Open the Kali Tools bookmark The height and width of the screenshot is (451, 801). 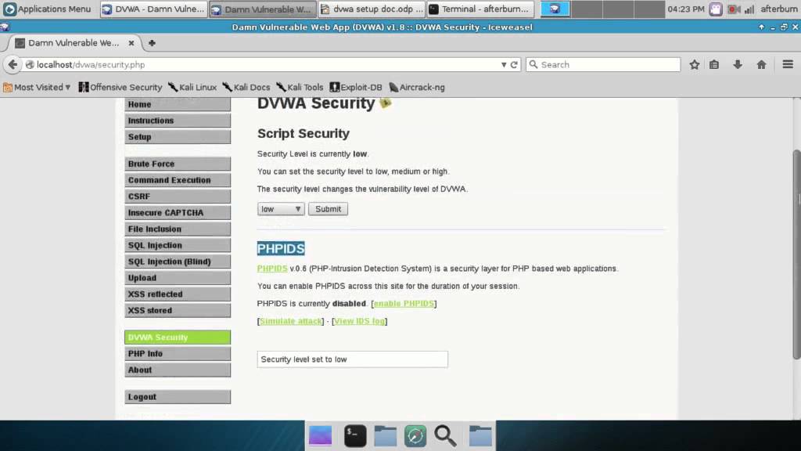300,88
